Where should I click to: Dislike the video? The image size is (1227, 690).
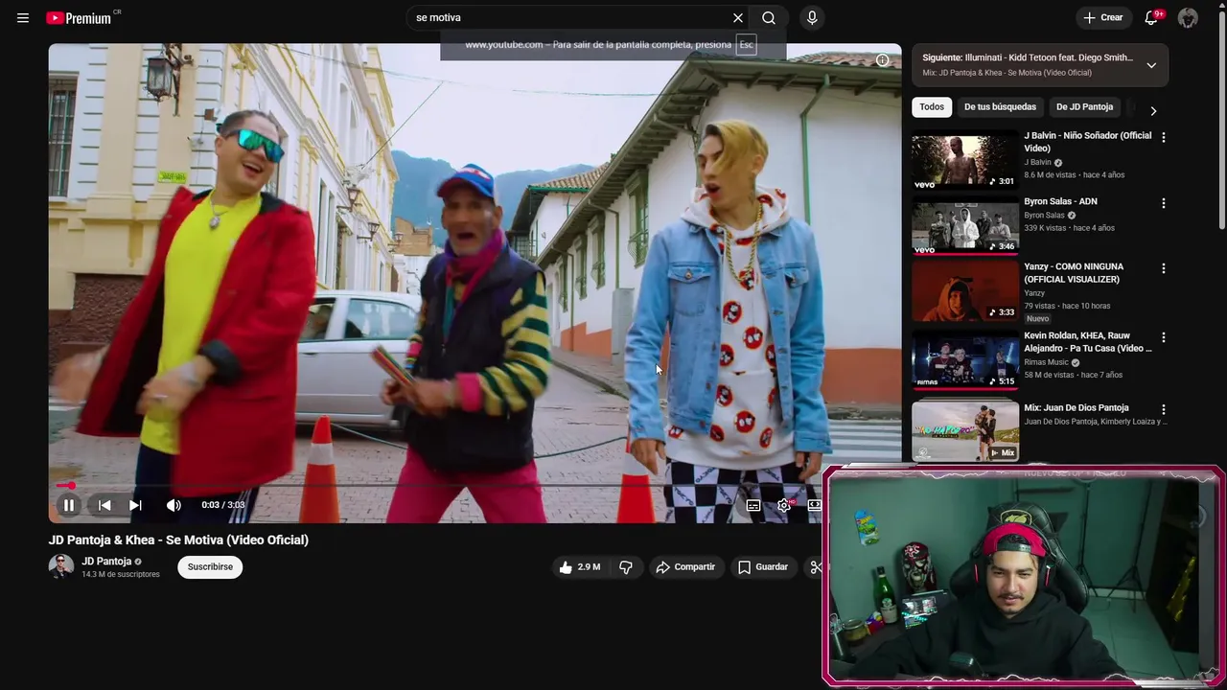tap(626, 567)
